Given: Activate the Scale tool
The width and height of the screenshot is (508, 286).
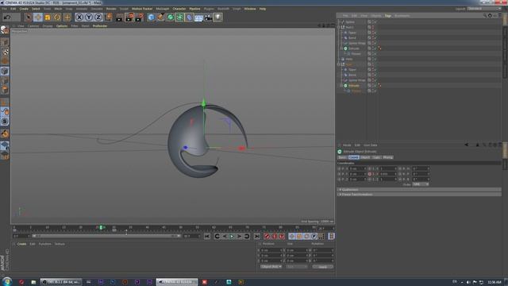Looking at the screenshot, I should click(48, 17).
